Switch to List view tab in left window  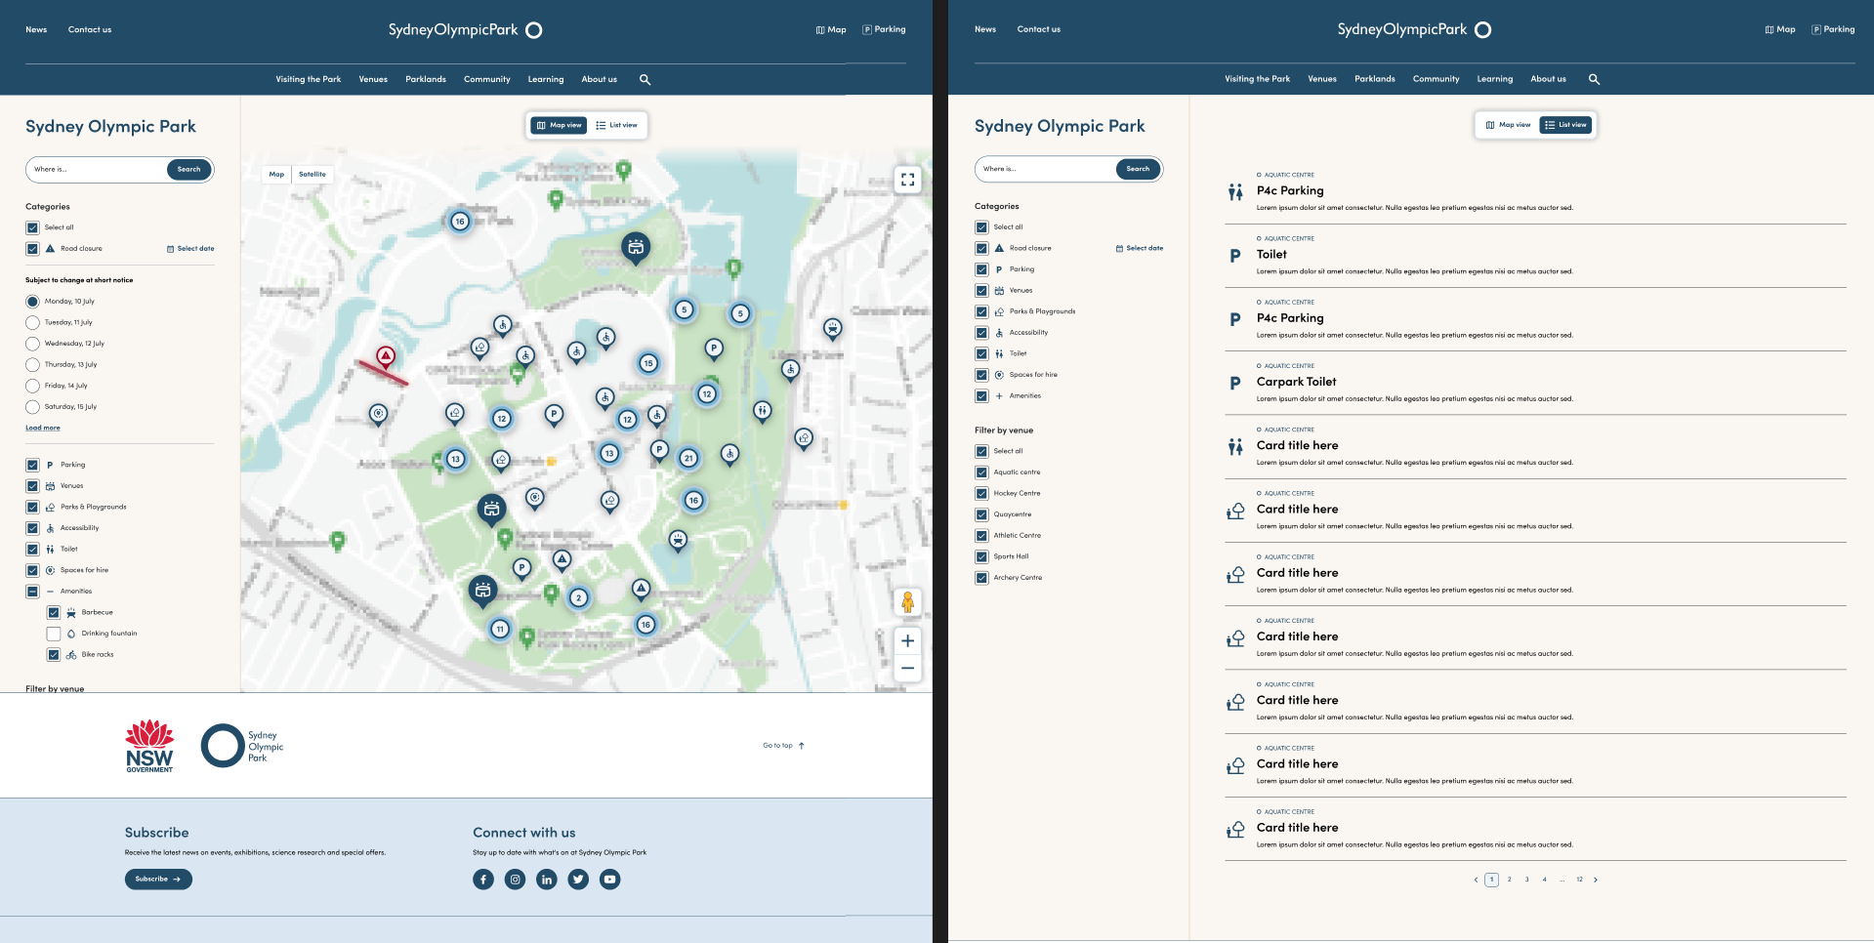[x=617, y=125]
